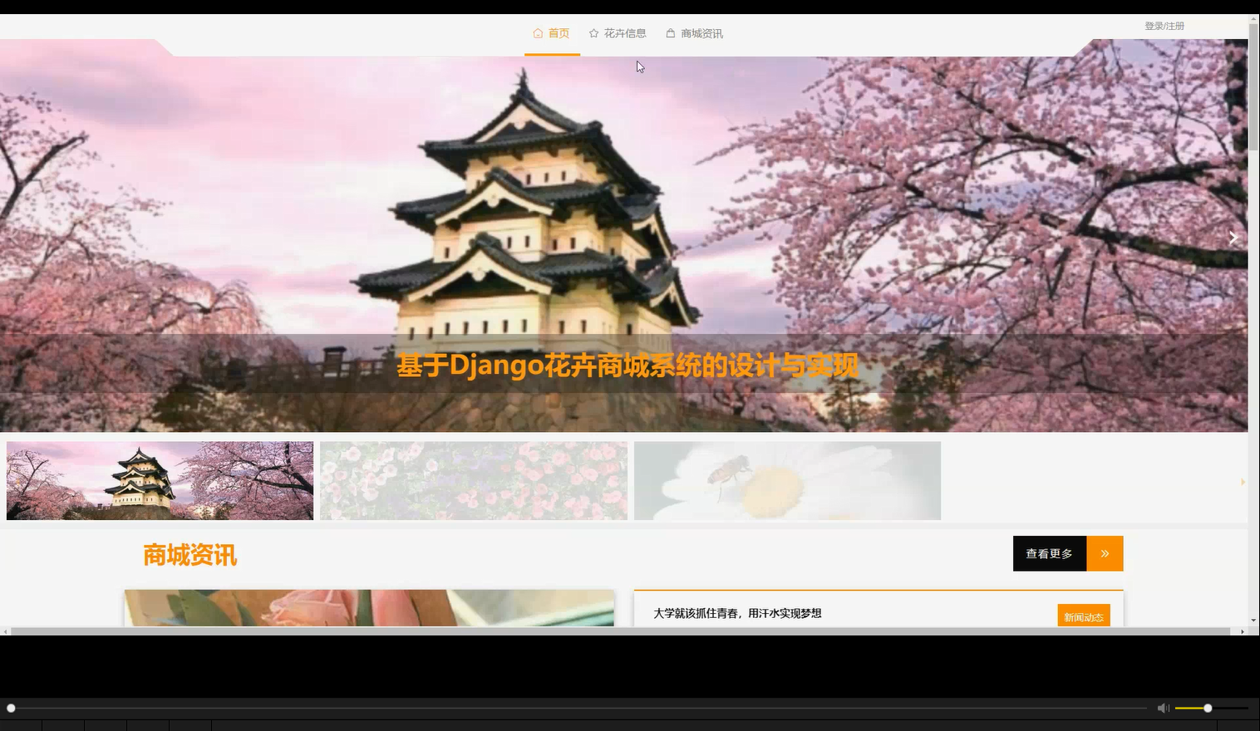Click the 查看更多 button
Viewport: 1260px width, 731px height.
[x=1050, y=553]
